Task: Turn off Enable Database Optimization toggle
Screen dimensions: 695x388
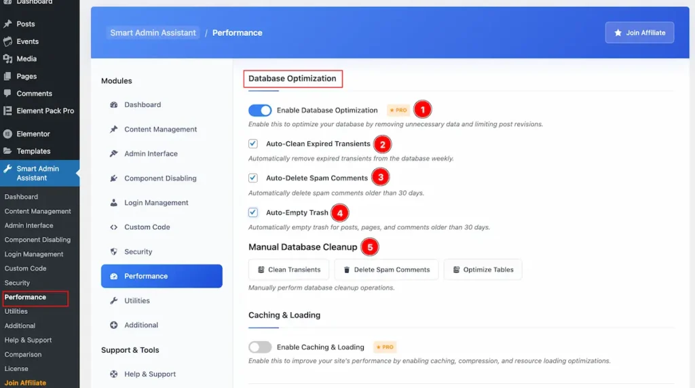Action: [x=260, y=111]
